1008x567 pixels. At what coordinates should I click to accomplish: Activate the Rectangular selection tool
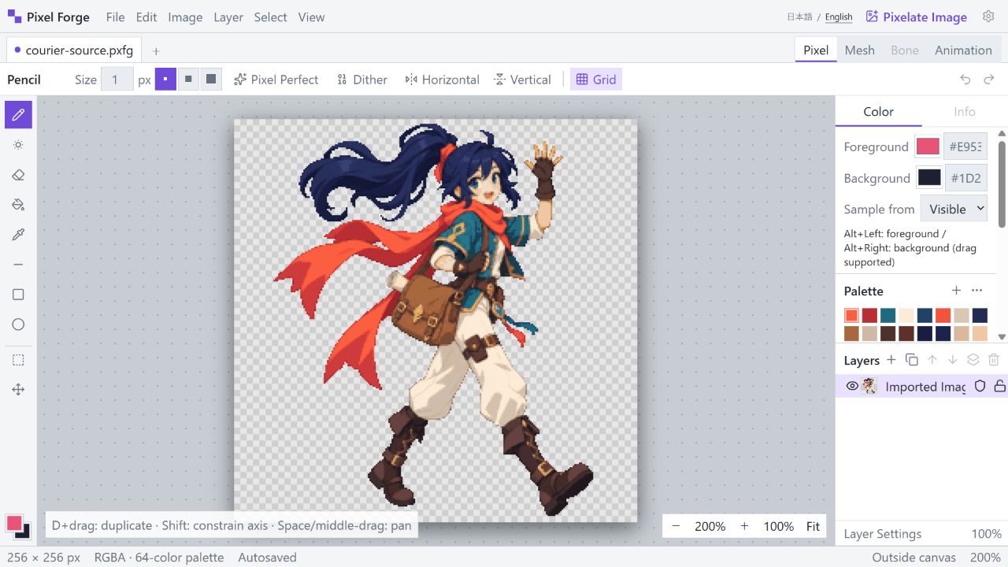point(18,360)
